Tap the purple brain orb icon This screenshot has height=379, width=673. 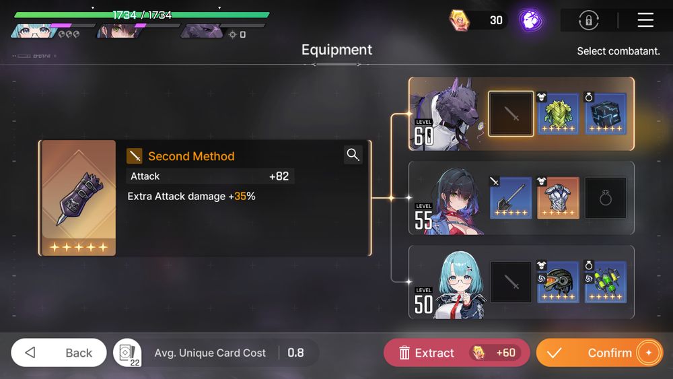[x=530, y=20]
